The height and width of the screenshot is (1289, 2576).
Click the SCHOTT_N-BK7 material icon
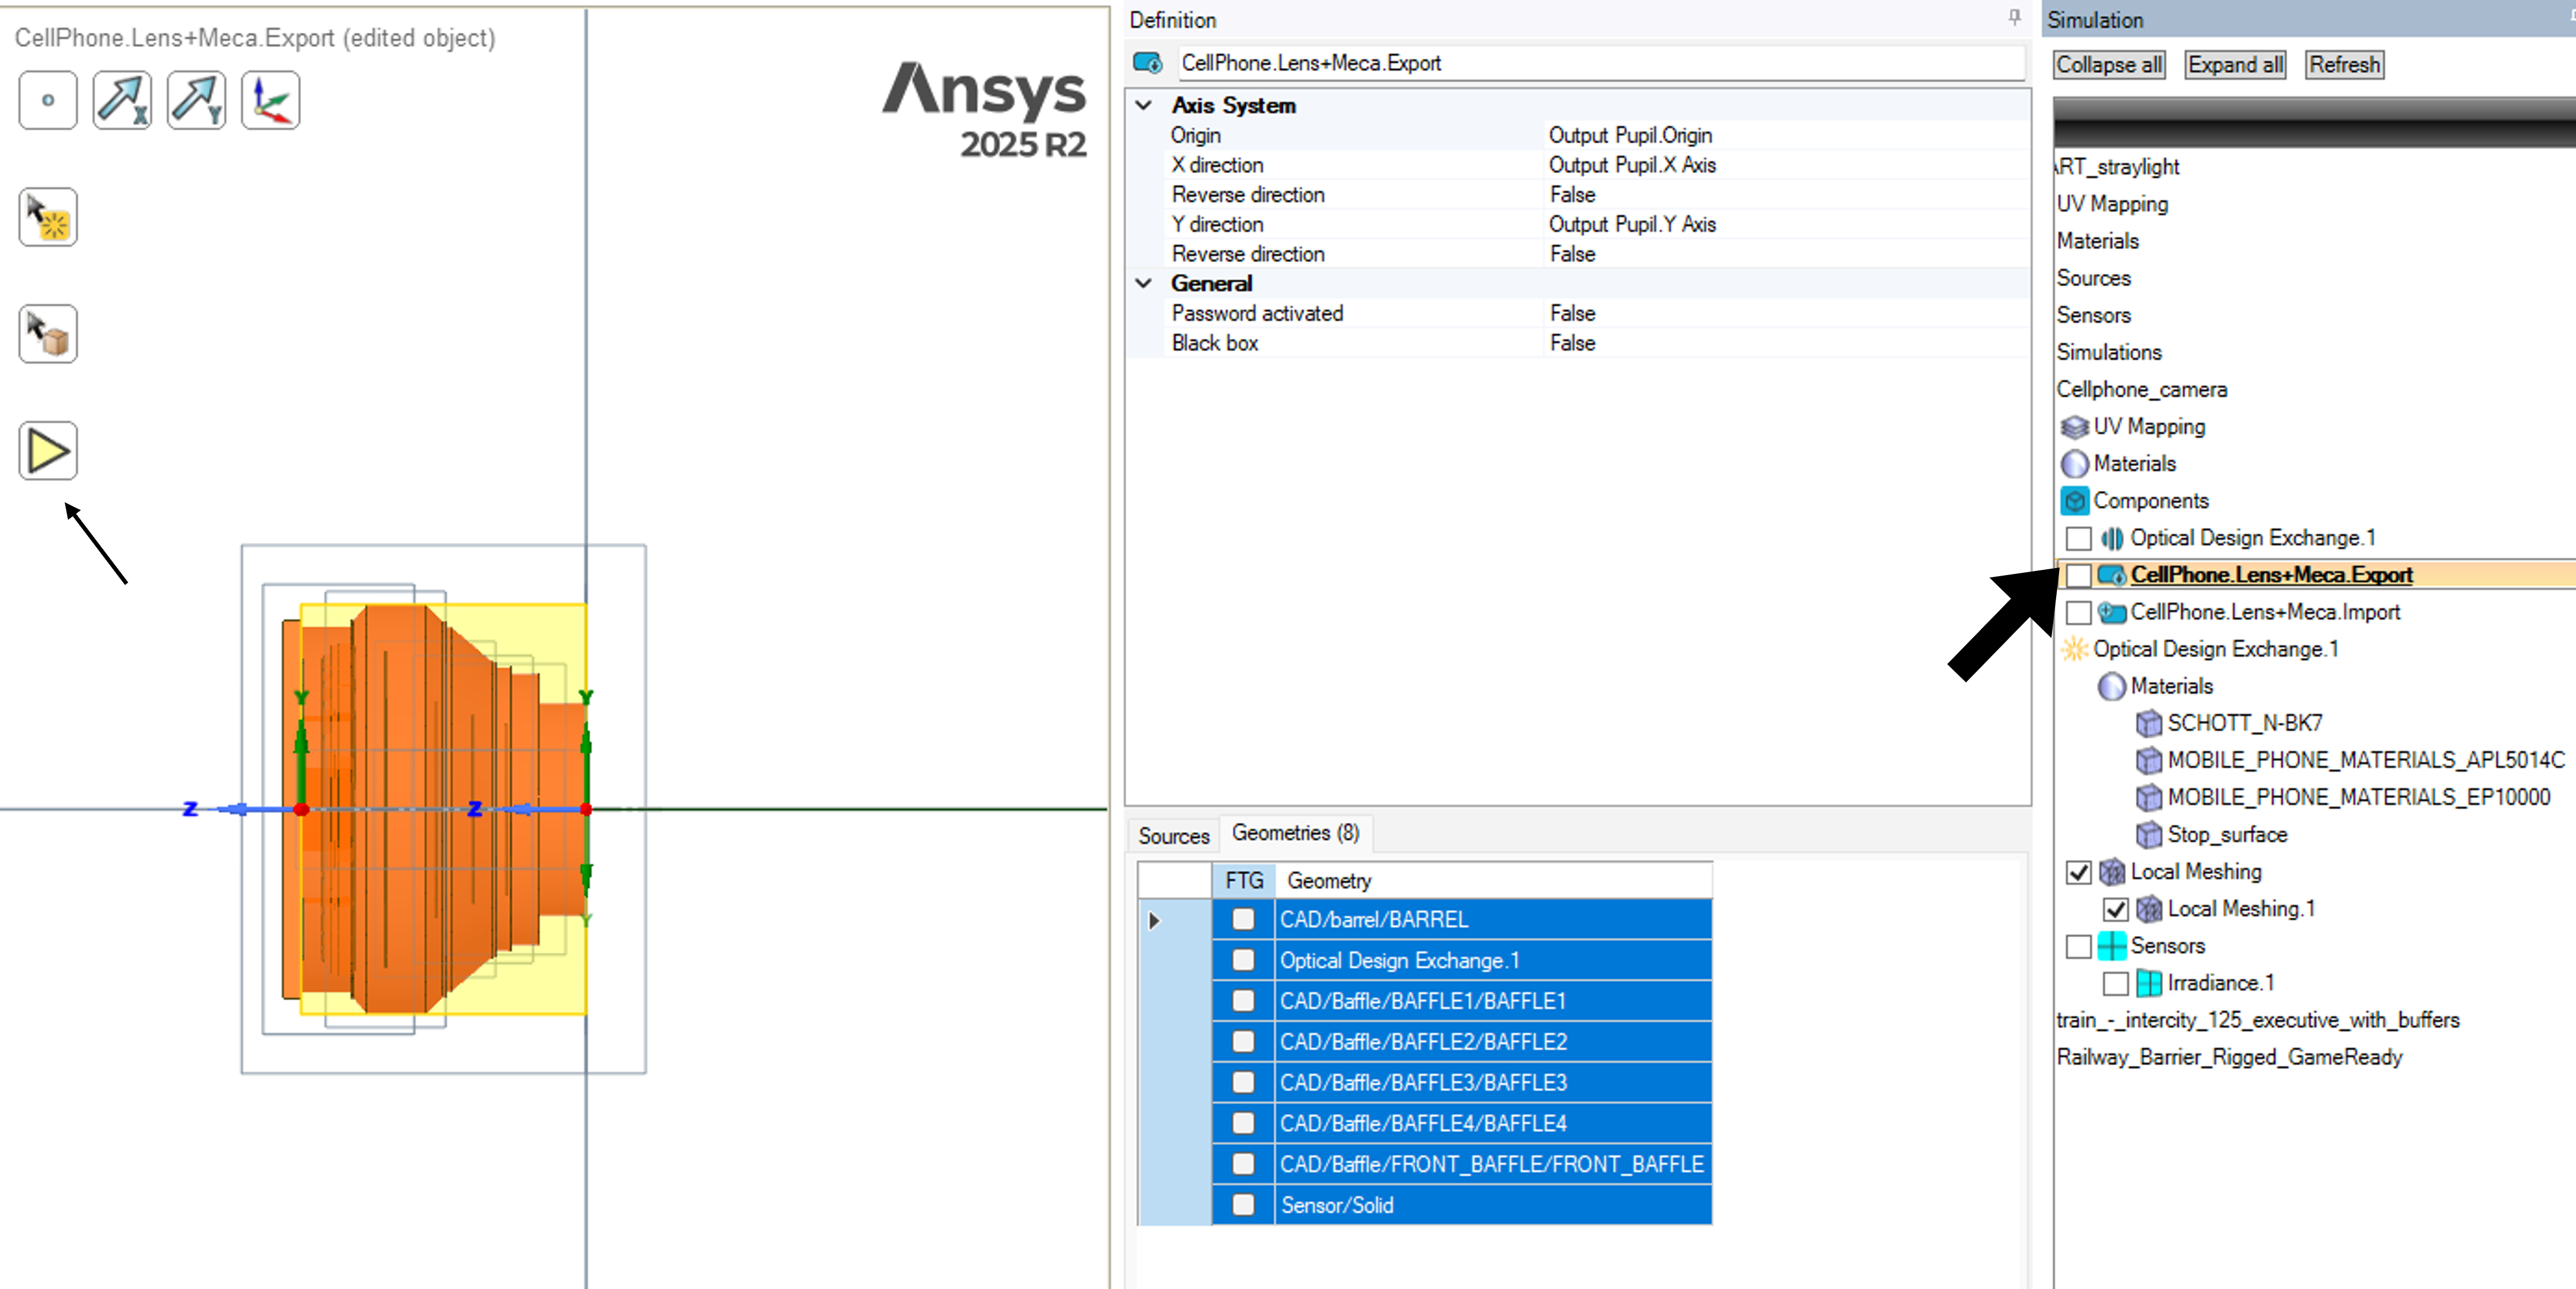click(x=2148, y=723)
